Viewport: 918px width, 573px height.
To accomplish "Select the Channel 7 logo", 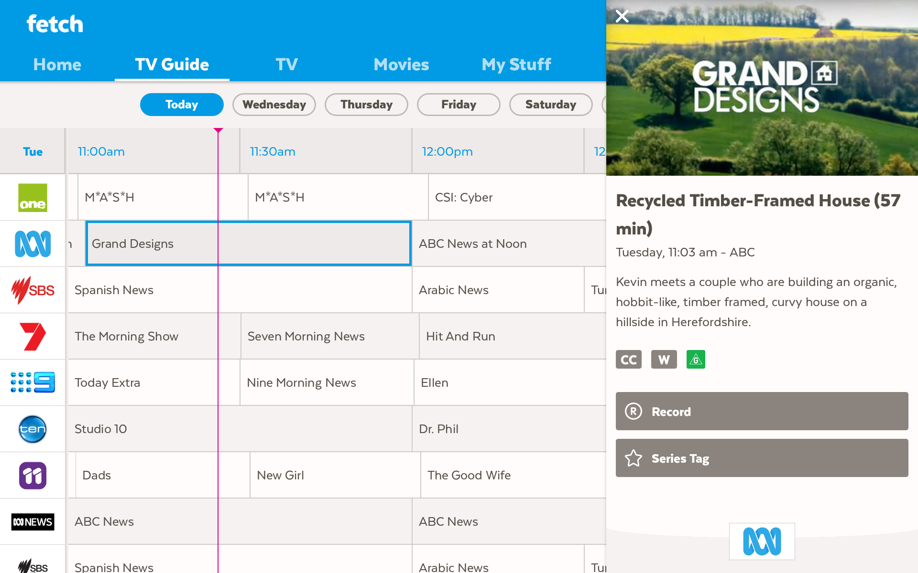I will coord(33,336).
